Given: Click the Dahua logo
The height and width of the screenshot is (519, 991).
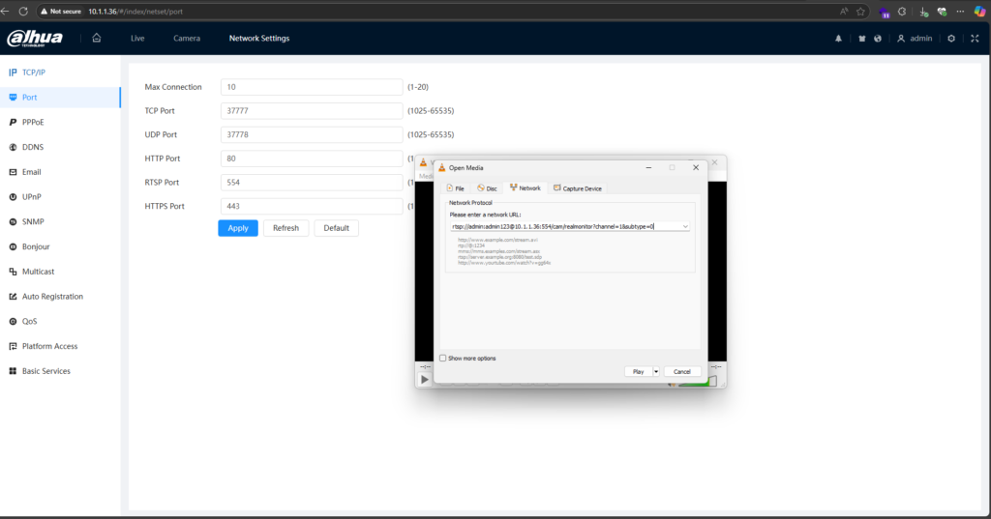Looking at the screenshot, I should pyautogui.click(x=35, y=39).
